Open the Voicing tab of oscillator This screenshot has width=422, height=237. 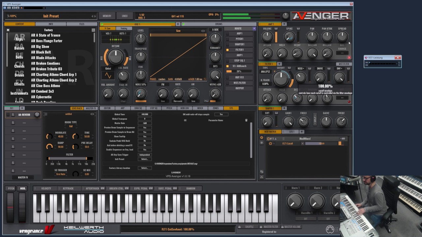pyautogui.click(x=124, y=29)
